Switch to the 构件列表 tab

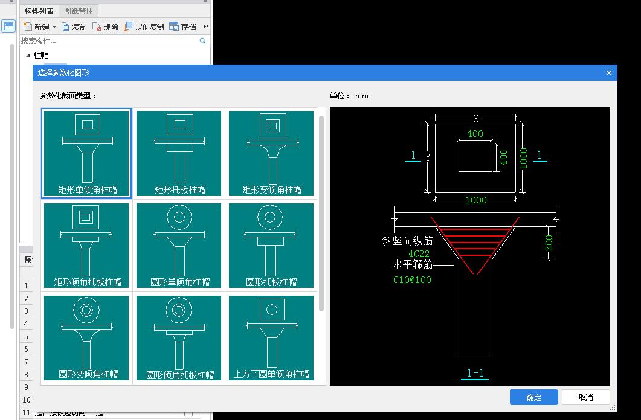(39, 11)
